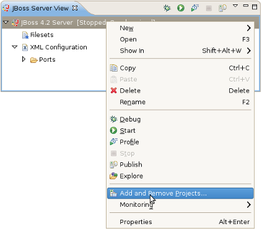Choose Explore from context menu
Viewport: 262px width, 229px height.
180,176
